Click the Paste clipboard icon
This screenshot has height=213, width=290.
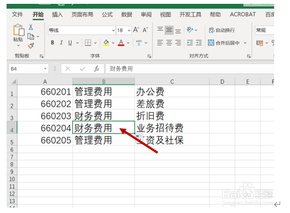[19, 30]
